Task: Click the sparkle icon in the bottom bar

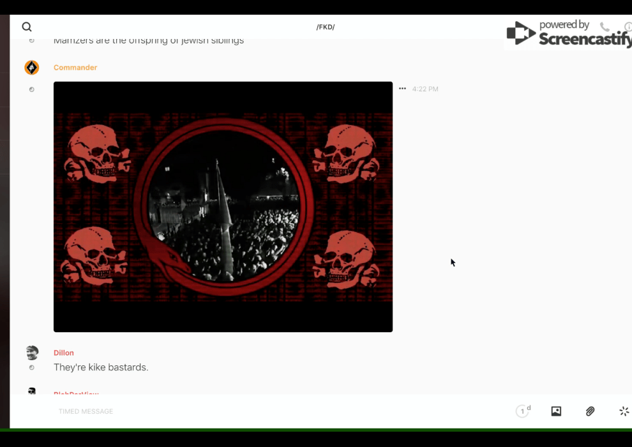Action: [x=624, y=411]
